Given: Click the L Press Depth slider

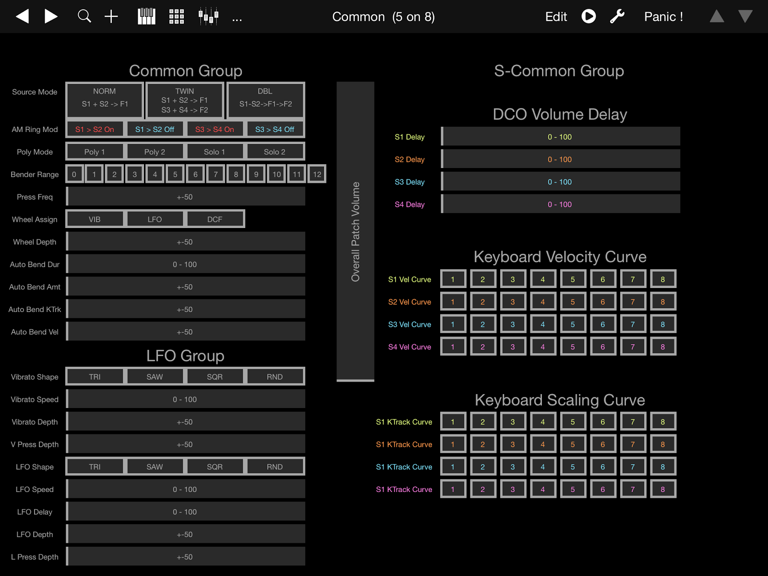Looking at the screenshot, I should click(185, 557).
